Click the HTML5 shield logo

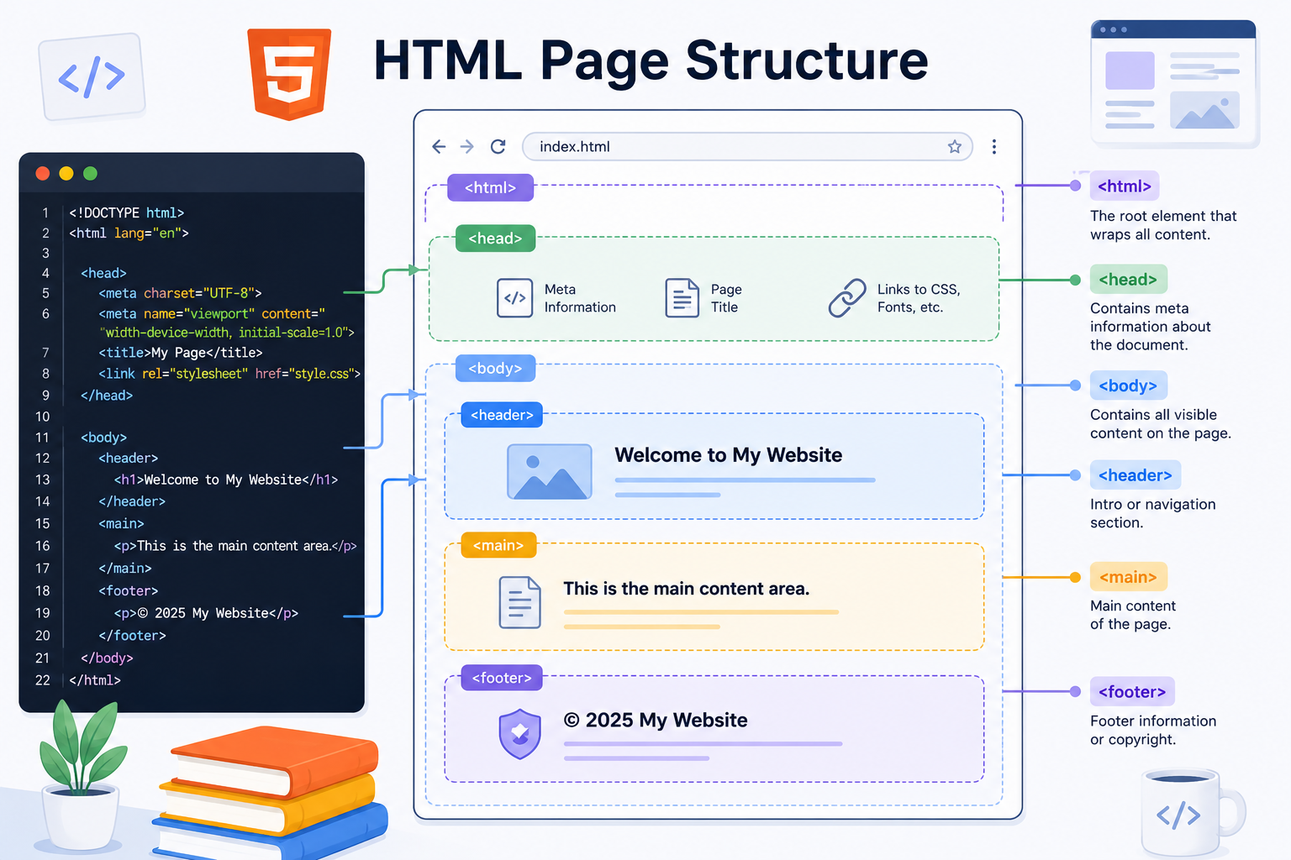[289, 74]
